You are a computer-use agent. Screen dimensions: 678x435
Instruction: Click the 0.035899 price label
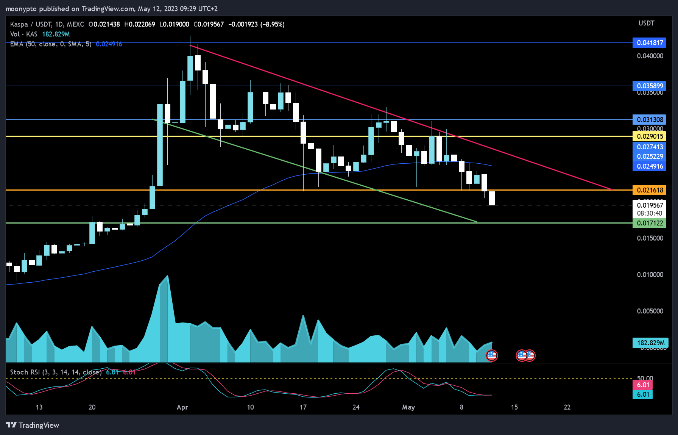click(x=650, y=86)
